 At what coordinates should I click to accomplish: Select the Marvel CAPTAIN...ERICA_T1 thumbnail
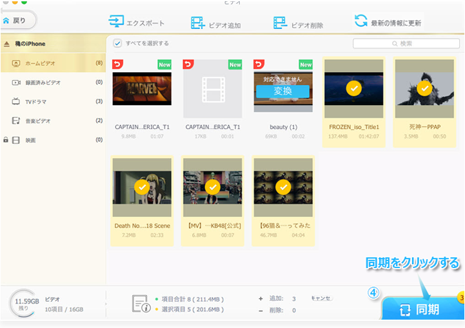[x=142, y=88]
